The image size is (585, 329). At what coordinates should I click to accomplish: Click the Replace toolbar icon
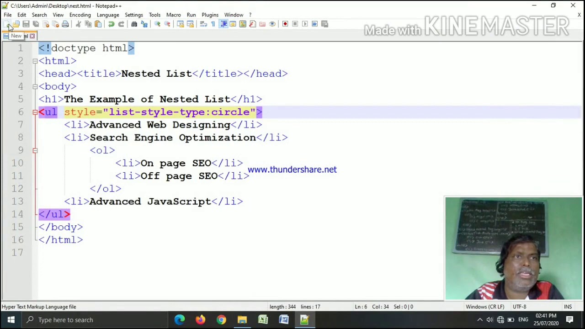coord(144,24)
